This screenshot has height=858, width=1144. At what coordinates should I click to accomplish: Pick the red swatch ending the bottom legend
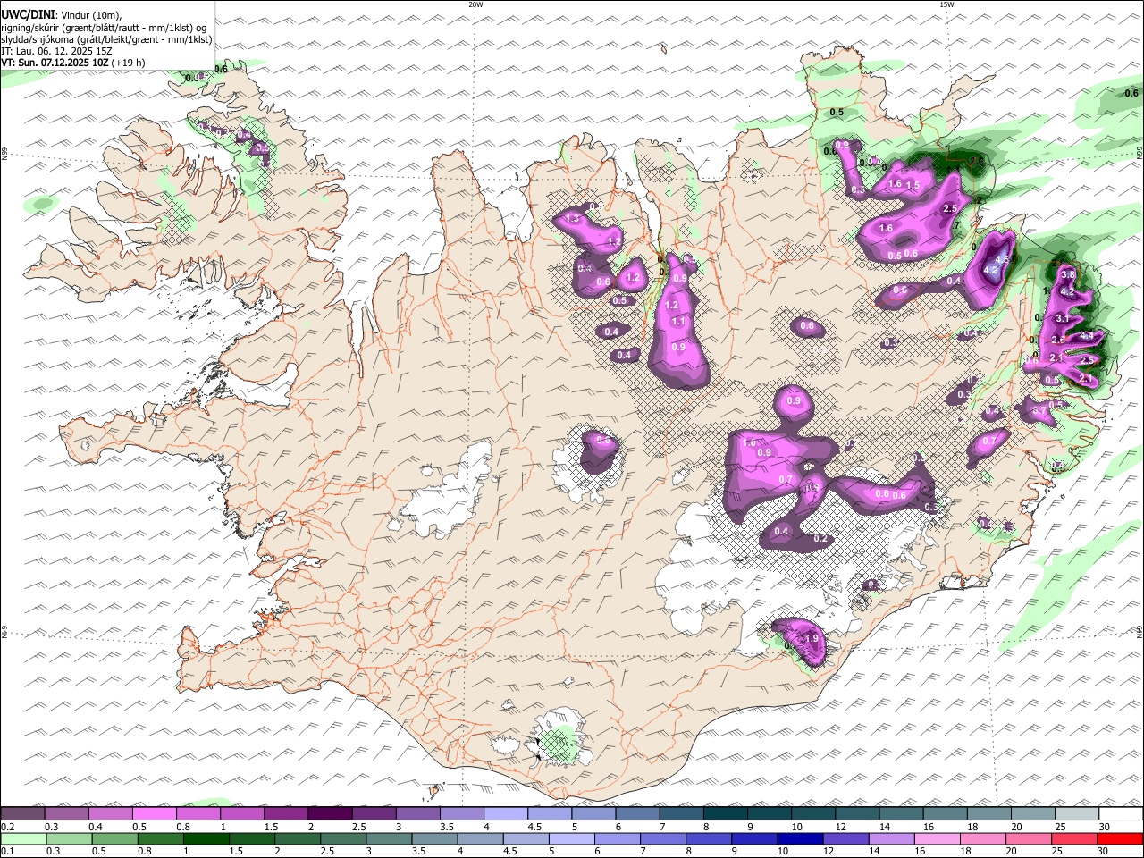(1120, 839)
